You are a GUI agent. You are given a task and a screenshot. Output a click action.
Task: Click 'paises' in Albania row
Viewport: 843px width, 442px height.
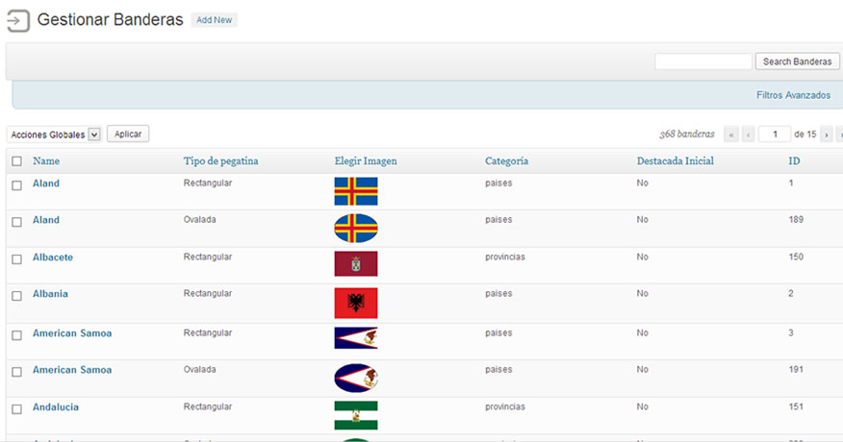498,293
